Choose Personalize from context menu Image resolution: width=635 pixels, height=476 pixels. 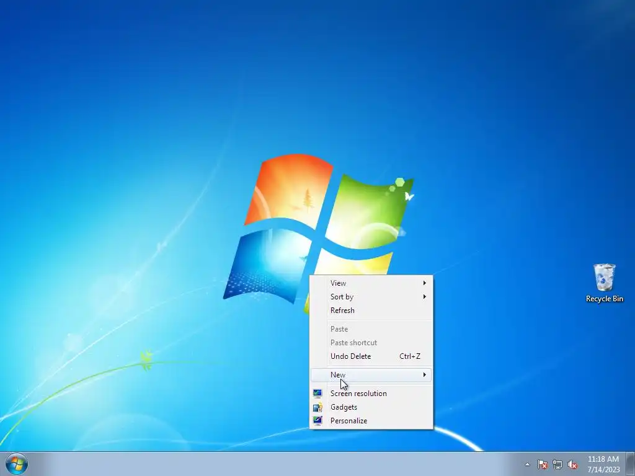pos(371,421)
